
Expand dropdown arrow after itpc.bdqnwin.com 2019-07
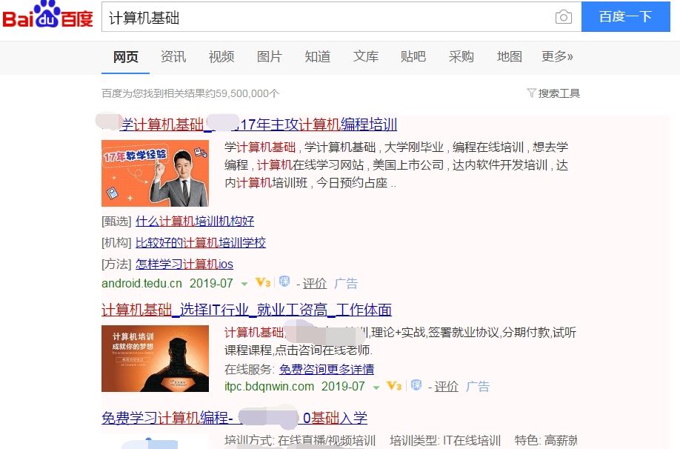tap(376, 387)
